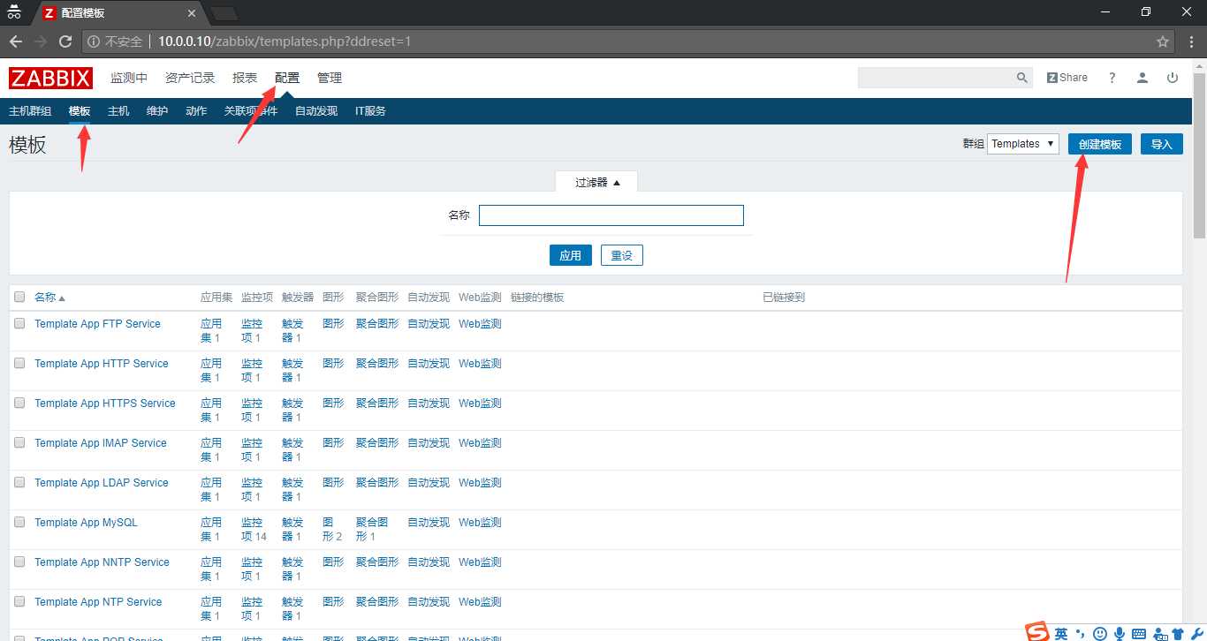Switch to the 主机 submenu tab

click(118, 111)
